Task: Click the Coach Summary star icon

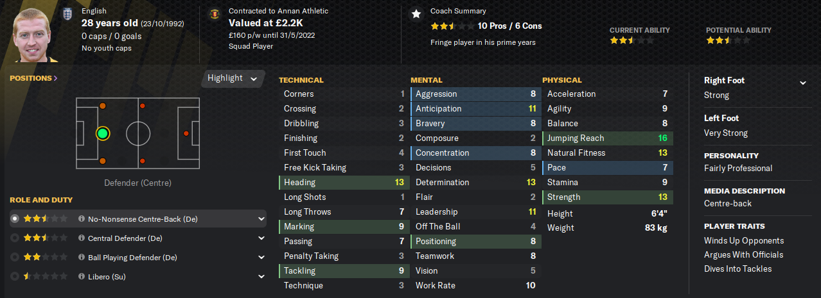Action: click(416, 13)
